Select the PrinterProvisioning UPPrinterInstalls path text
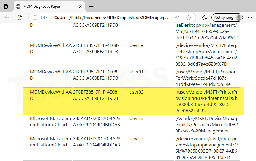The height and width of the screenshot is (161, 256). (206, 101)
